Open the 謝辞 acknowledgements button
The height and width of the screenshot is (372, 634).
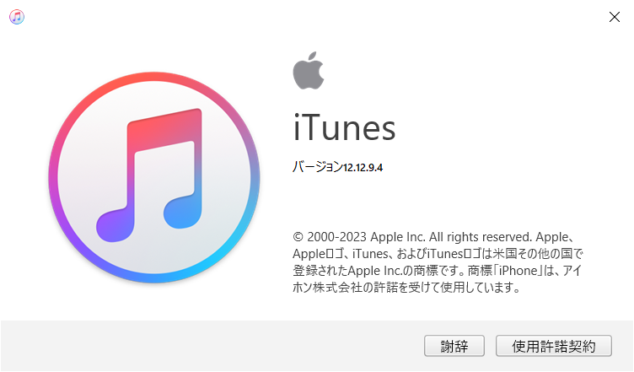click(x=454, y=346)
